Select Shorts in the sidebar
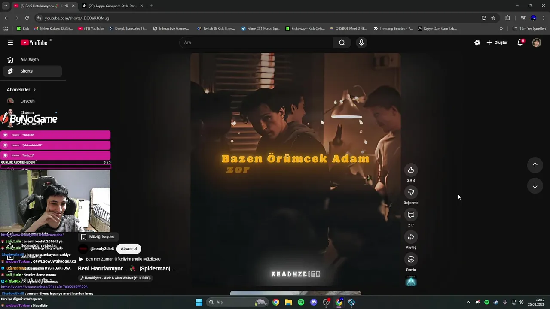Image resolution: width=550 pixels, height=309 pixels. pyautogui.click(x=33, y=71)
